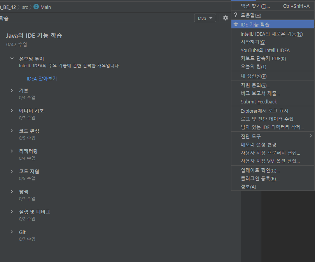Open 플러그인 등록 menu item
The image size is (315, 262).
pos(273,178)
